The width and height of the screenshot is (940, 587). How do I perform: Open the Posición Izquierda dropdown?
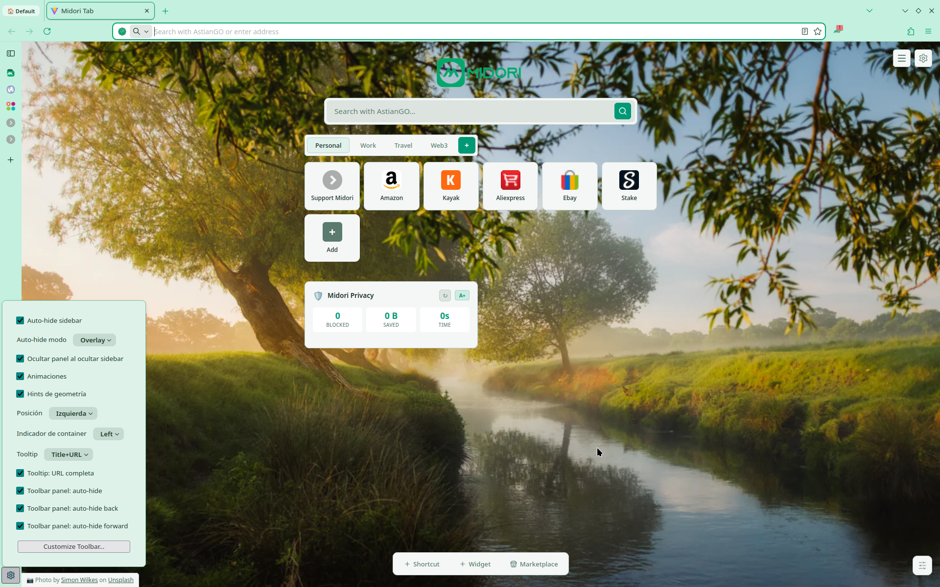click(x=73, y=413)
